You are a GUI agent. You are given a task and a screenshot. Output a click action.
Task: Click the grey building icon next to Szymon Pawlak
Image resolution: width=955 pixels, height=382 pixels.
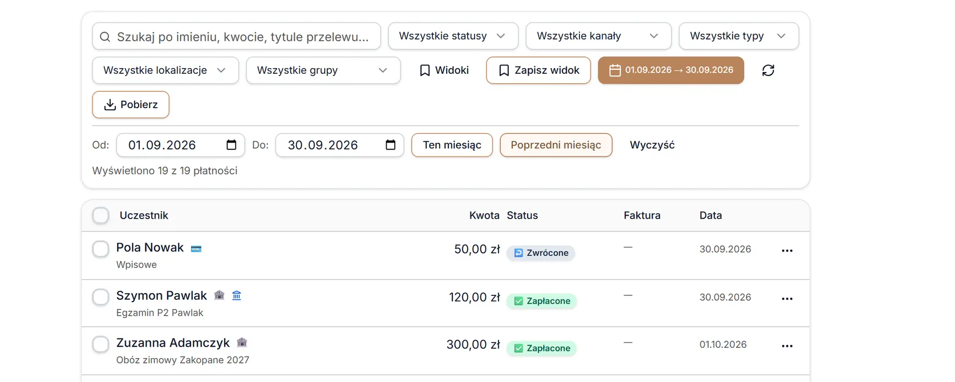(220, 295)
